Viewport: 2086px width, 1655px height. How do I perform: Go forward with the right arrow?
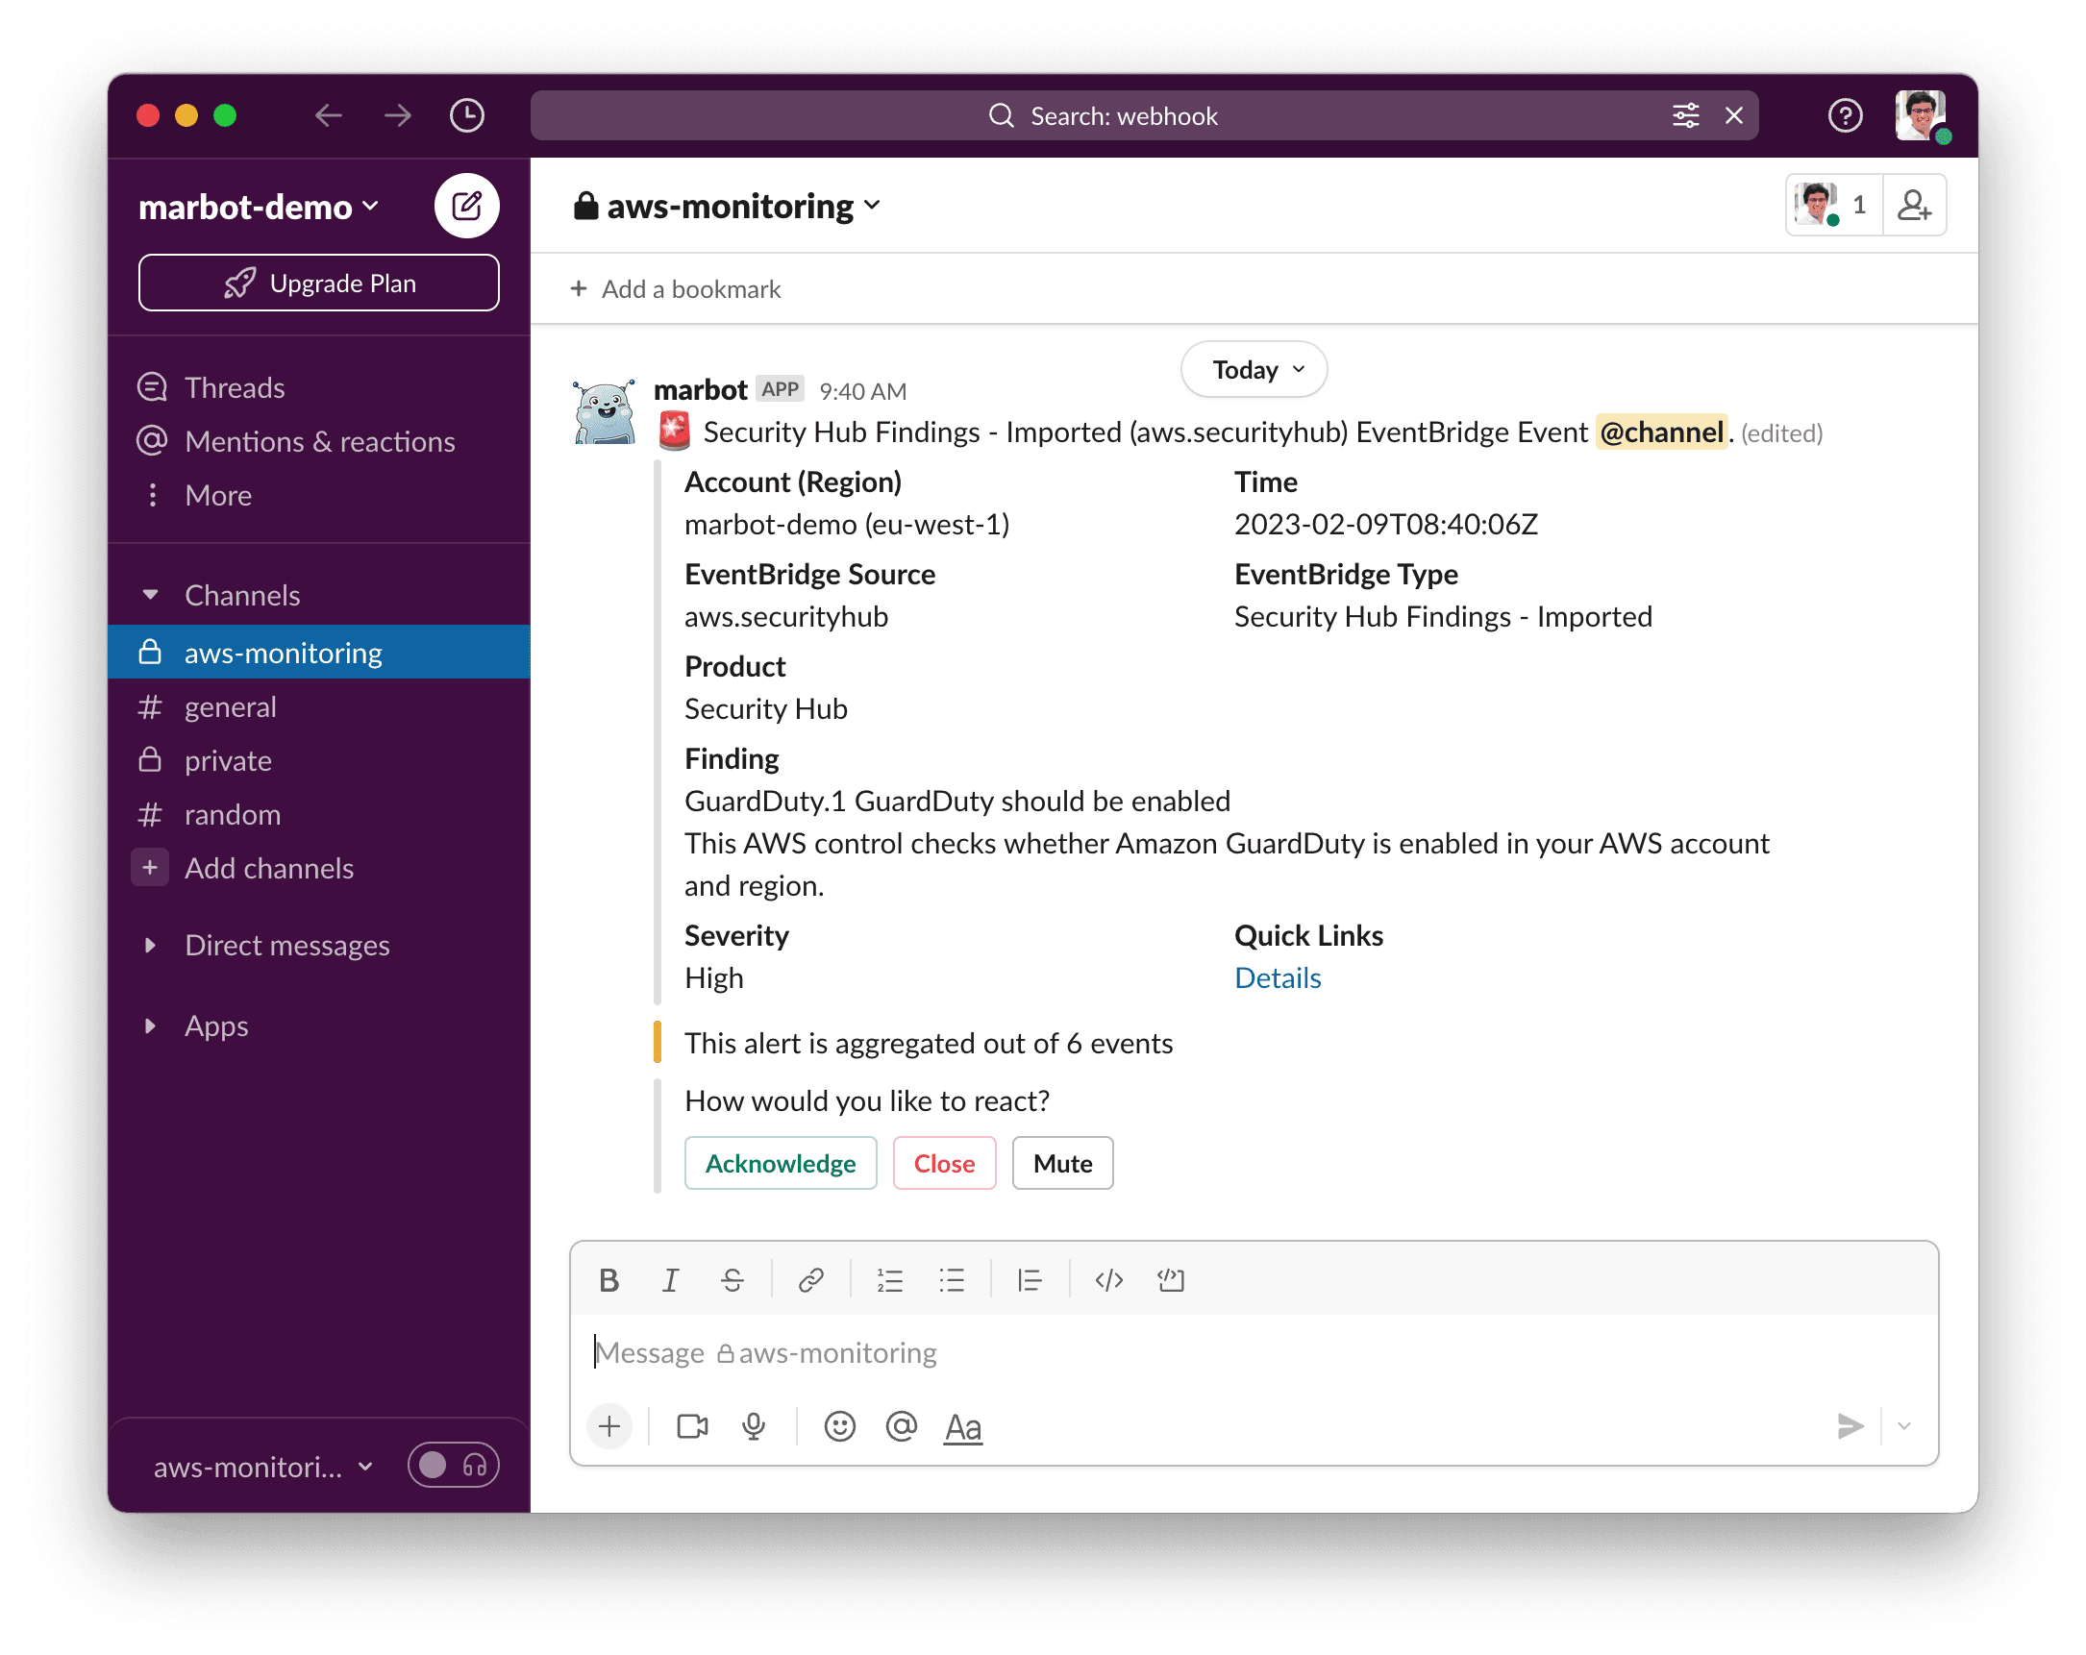click(397, 116)
